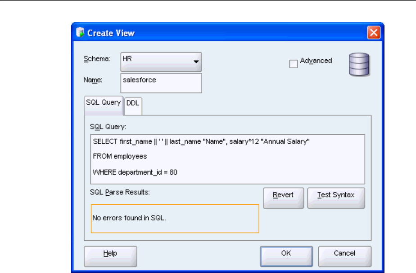The image size is (416, 273).
Task: Switch to the DDL tab
Action: [x=133, y=106]
